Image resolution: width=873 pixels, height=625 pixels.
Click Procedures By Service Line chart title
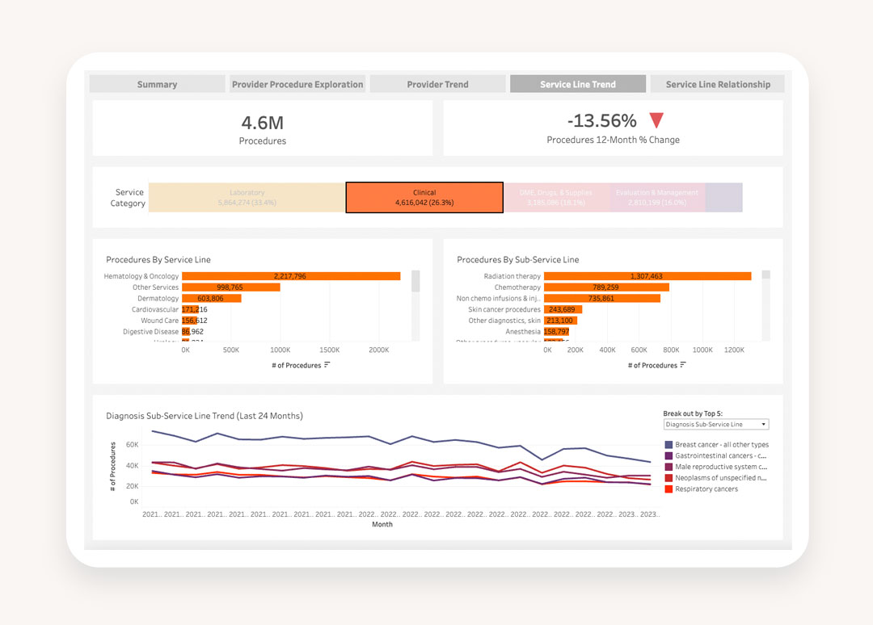tap(158, 259)
